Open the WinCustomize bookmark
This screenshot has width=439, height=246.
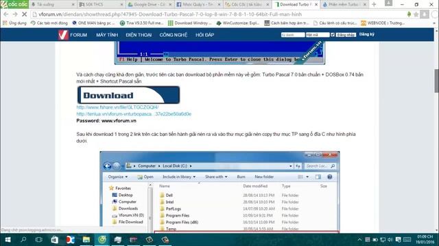click(238, 23)
